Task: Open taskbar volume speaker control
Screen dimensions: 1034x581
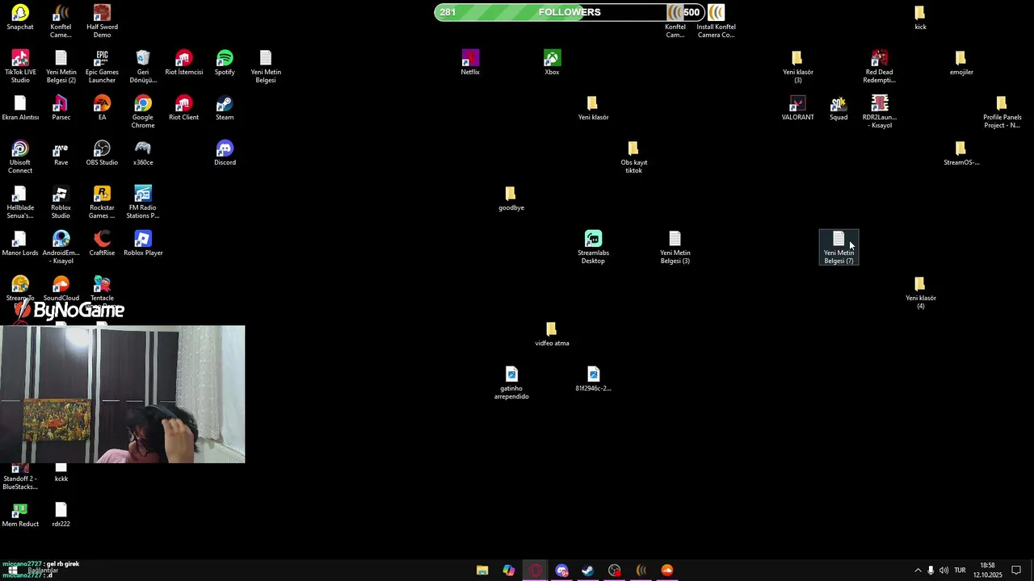Action: [x=944, y=571]
